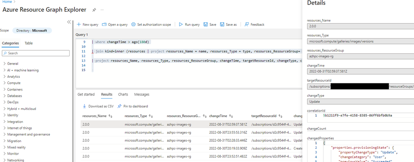414x162 pixels.
Task: Click the Save as button
Action: pyautogui.click(x=228, y=24)
